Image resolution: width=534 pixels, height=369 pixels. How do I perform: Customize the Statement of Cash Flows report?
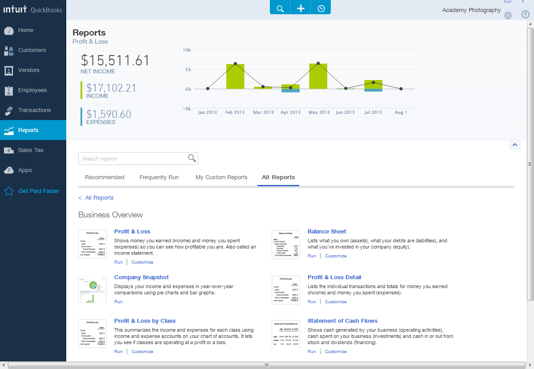point(336,351)
